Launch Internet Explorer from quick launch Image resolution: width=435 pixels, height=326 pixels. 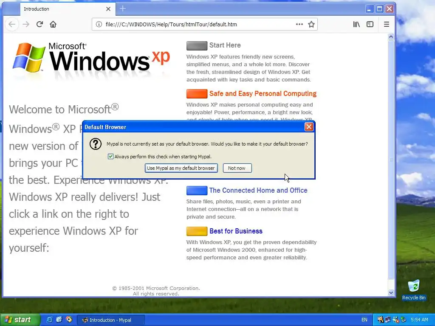point(49,320)
